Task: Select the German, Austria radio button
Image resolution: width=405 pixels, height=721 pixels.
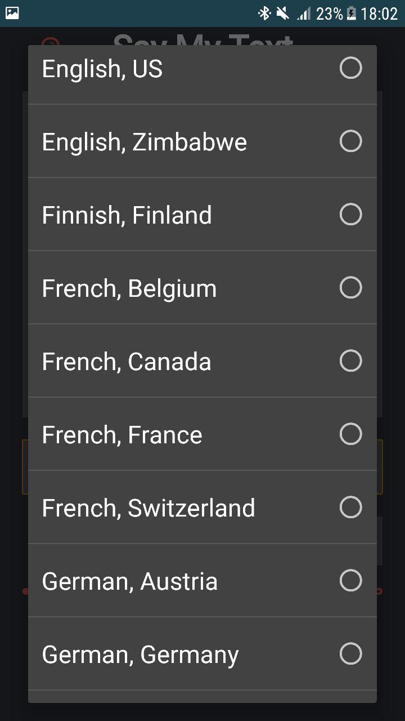Action: pos(350,581)
